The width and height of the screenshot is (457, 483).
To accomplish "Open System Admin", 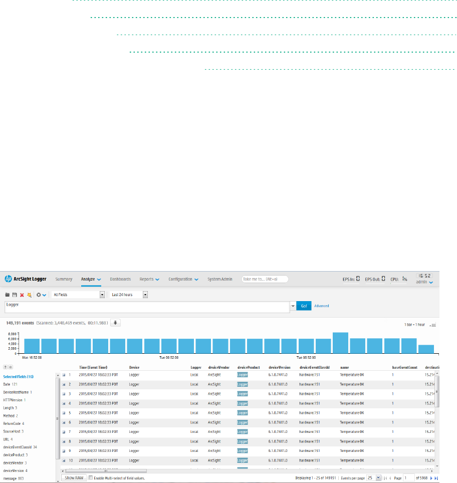I will [x=219, y=279].
